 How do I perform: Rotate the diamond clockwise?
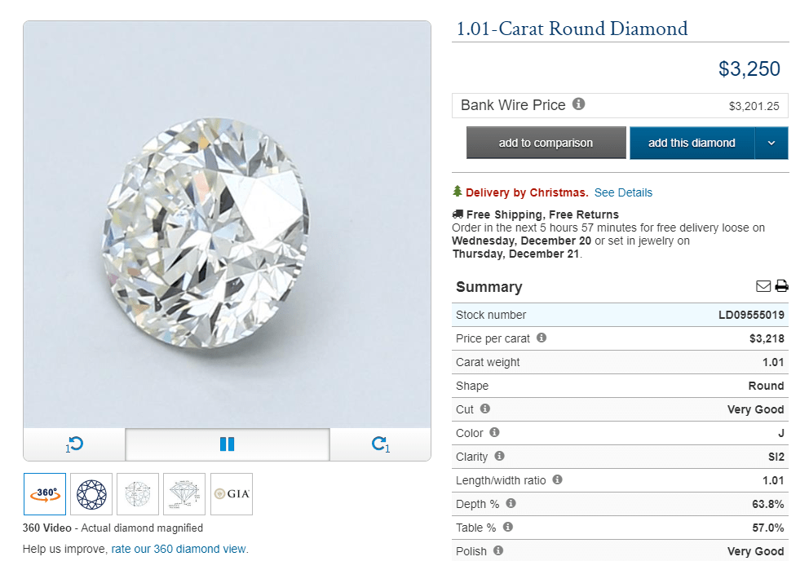pos(379,444)
